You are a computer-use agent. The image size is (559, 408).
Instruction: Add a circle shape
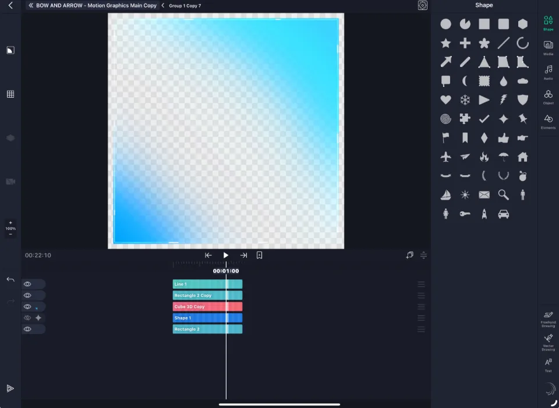pos(445,24)
